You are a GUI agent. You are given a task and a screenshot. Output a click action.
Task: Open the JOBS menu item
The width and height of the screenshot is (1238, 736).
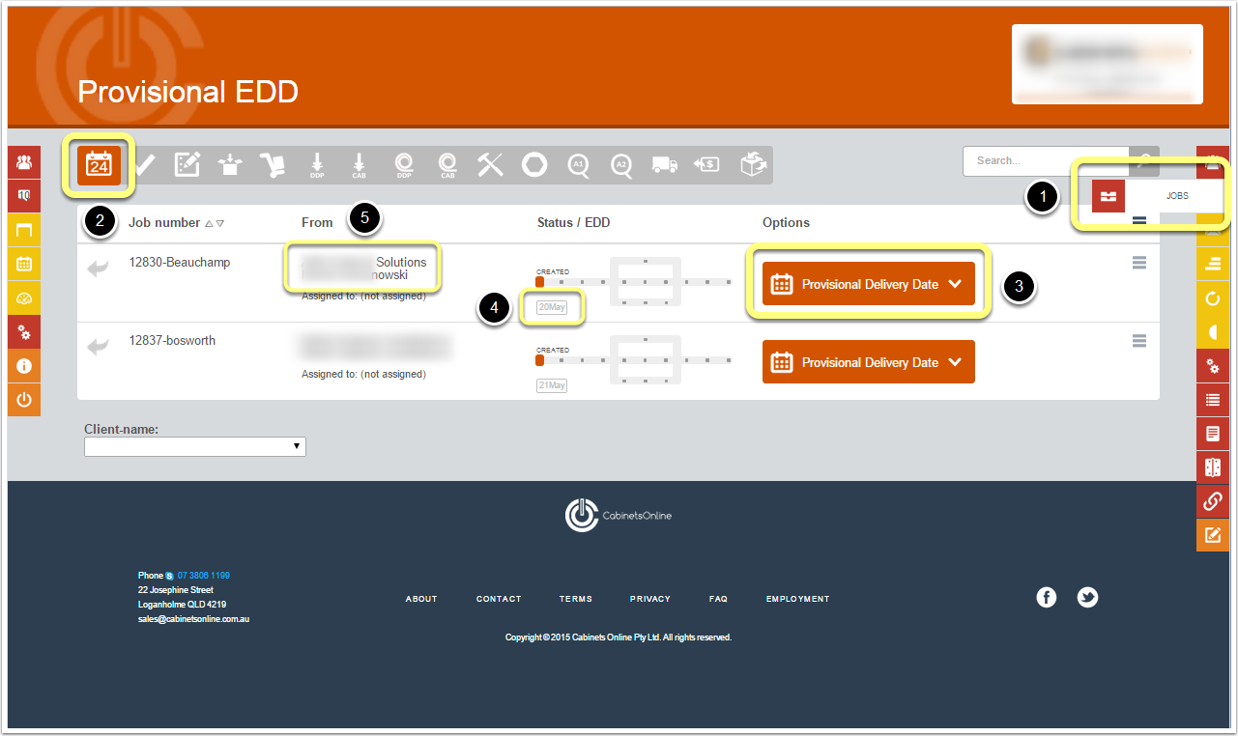1150,196
